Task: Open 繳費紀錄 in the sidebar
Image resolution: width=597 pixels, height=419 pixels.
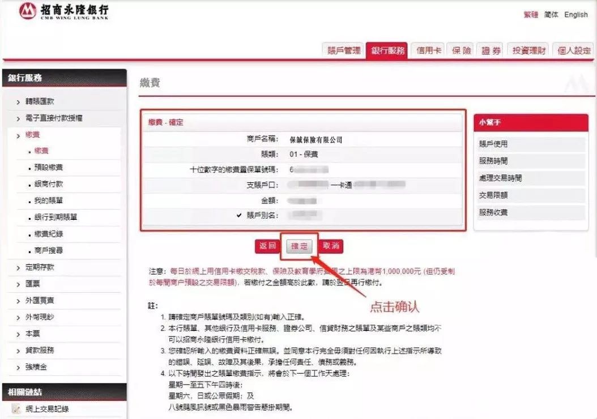Action: click(48, 234)
